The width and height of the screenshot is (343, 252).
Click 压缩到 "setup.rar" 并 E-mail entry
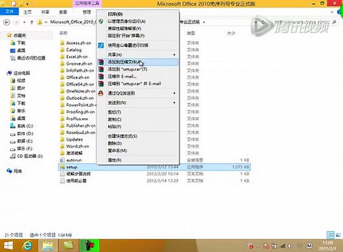point(137,84)
